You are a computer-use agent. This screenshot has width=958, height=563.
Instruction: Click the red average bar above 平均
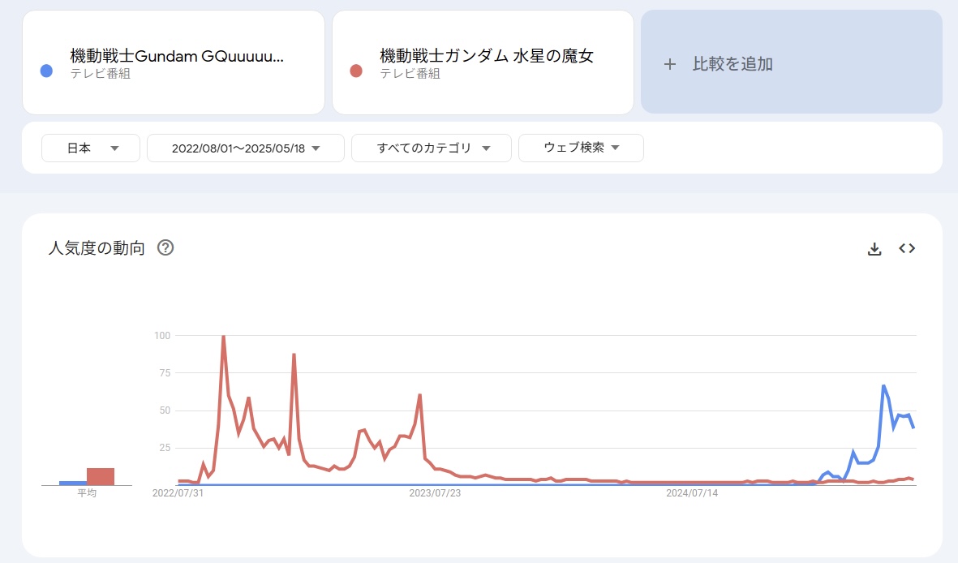tap(101, 476)
